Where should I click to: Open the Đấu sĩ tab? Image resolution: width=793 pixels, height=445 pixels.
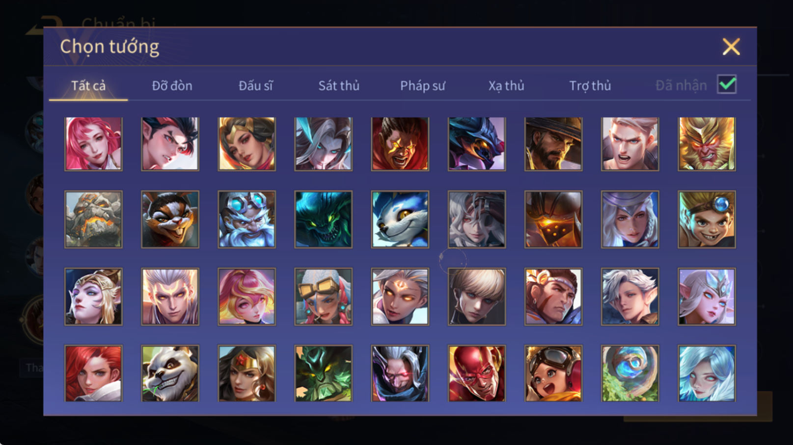255,86
